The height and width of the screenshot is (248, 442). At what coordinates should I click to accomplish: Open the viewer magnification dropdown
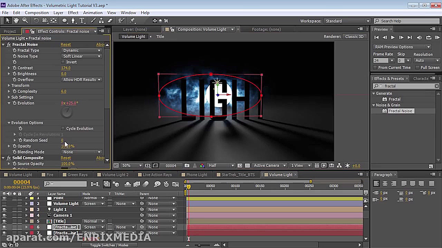[x=132, y=166]
